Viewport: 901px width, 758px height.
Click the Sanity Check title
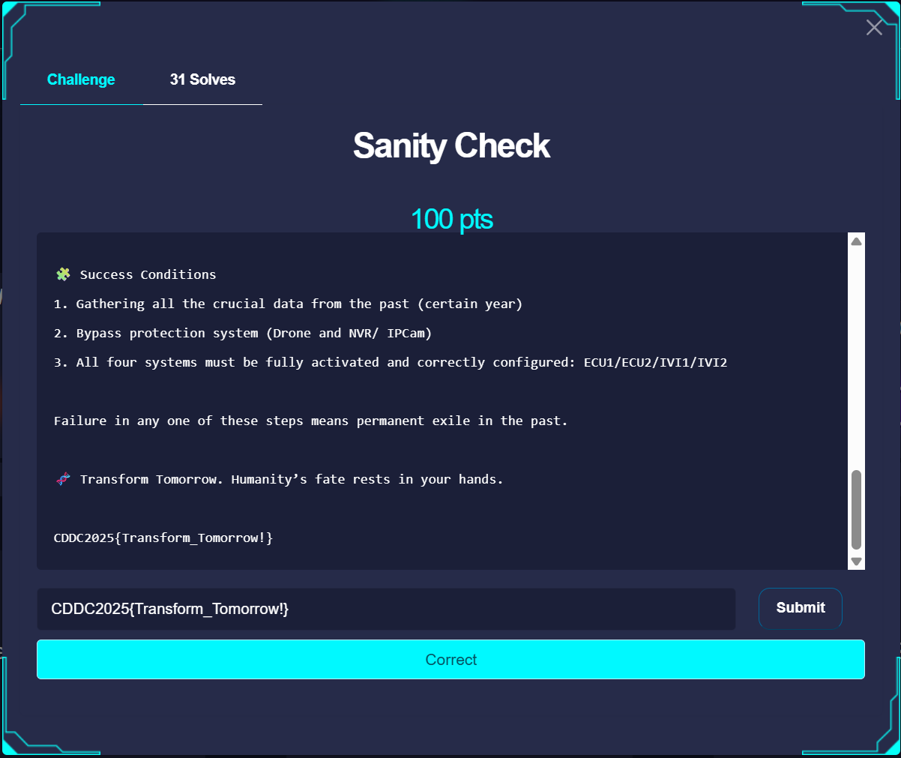(x=451, y=145)
